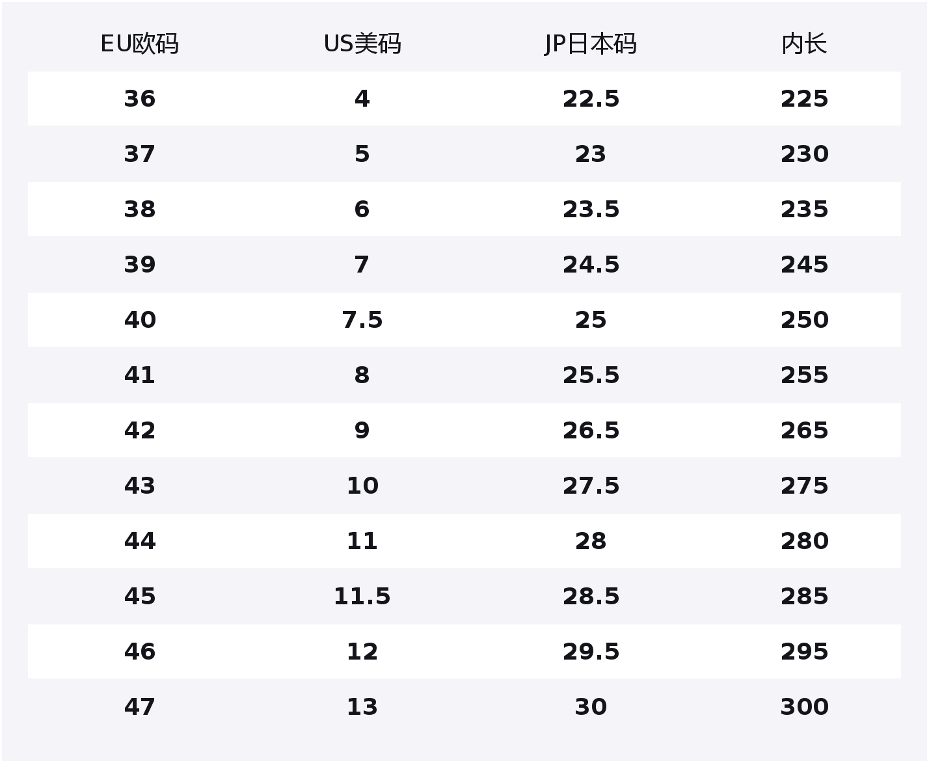The height and width of the screenshot is (763, 929).
Task: Select EU size 36 cell
Action: pos(139,99)
